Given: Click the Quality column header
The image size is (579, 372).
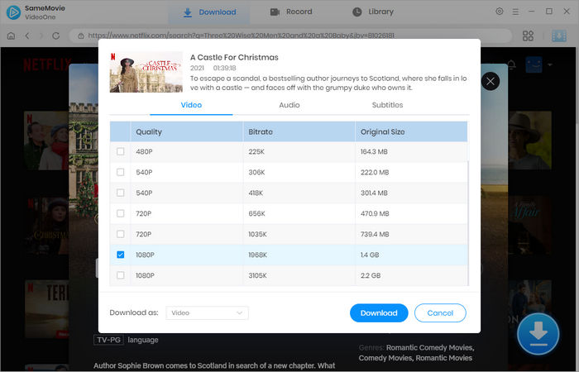Looking at the screenshot, I should [187, 131].
